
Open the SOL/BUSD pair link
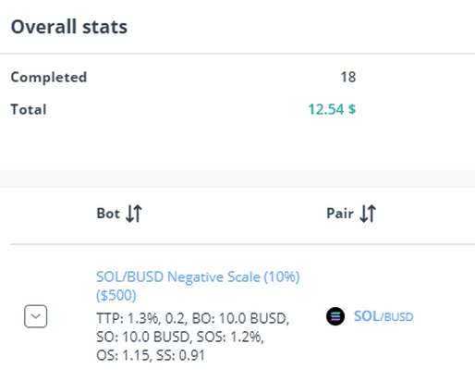coord(384,316)
